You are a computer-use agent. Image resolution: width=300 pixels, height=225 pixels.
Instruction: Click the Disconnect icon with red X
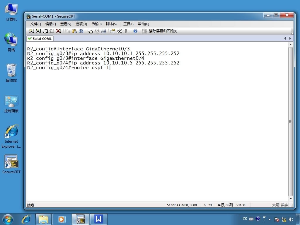click(x=59, y=31)
